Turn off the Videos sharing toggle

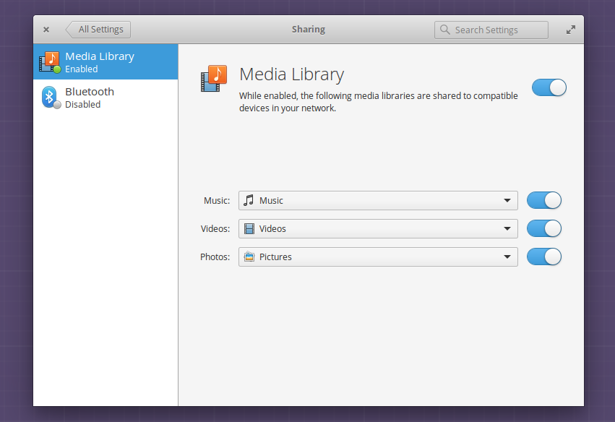tap(544, 228)
